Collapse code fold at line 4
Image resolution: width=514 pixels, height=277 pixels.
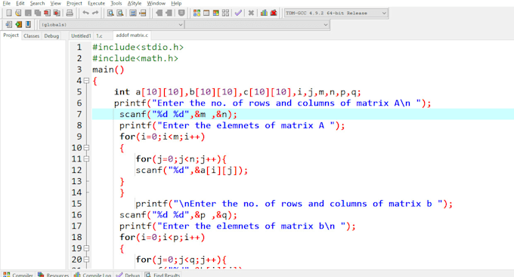[86, 81]
